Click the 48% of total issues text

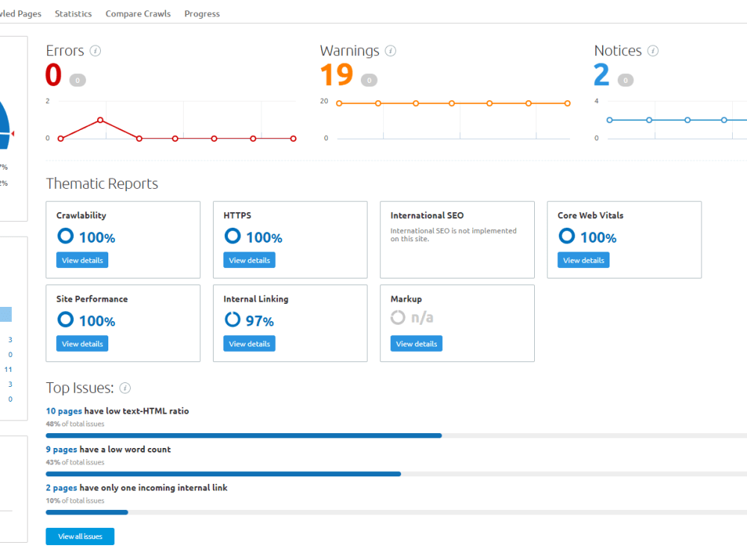coord(75,424)
